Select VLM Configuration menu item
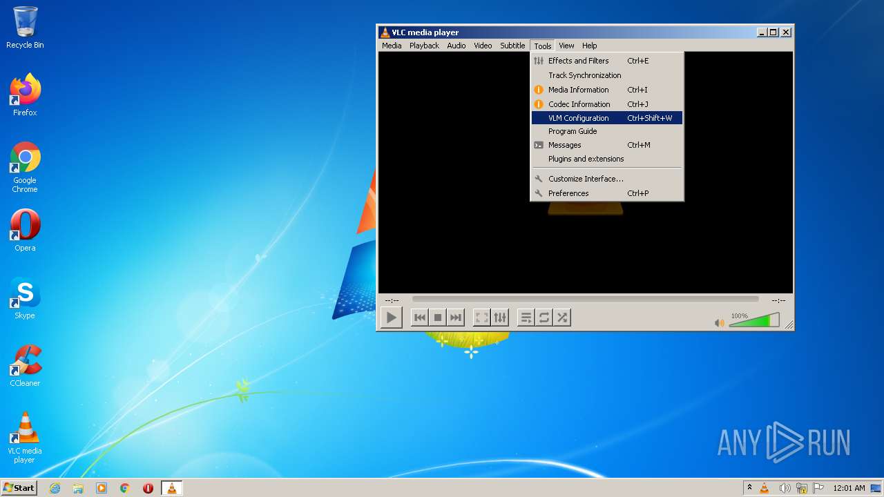The height and width of the screenshot is (497, 884). [x=607, y=118]
